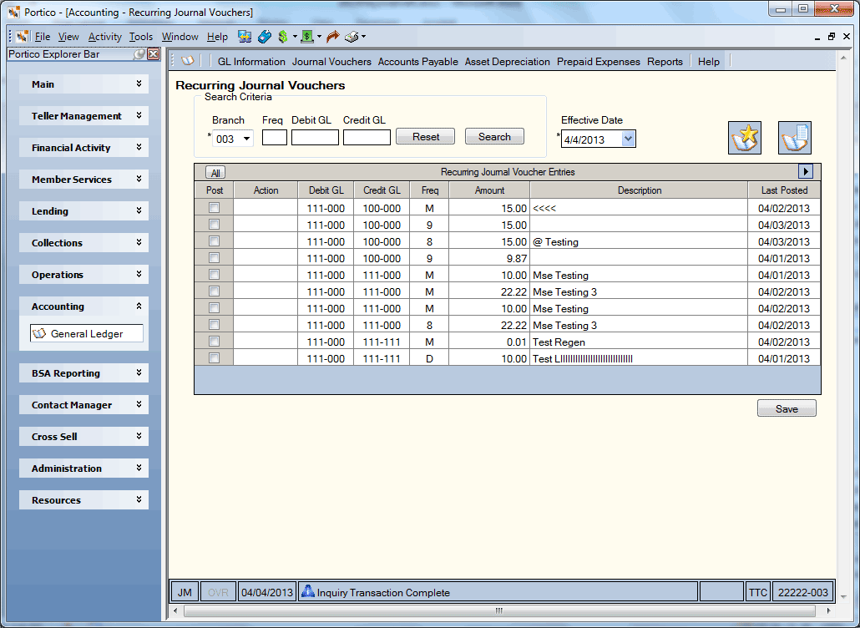Viewport: 860px width, 628px height.
Task: Check Post box for Mse Testing 3 Freq M row
Action: pos(214,291)
